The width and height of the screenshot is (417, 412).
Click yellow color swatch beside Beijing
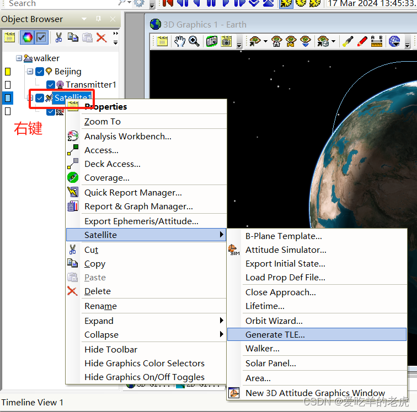pos(8,72)
